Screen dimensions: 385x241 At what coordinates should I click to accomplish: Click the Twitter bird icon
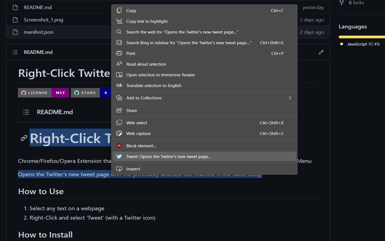tap(119, 157)
